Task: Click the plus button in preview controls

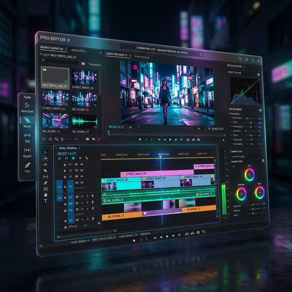Action: (224, 140)
